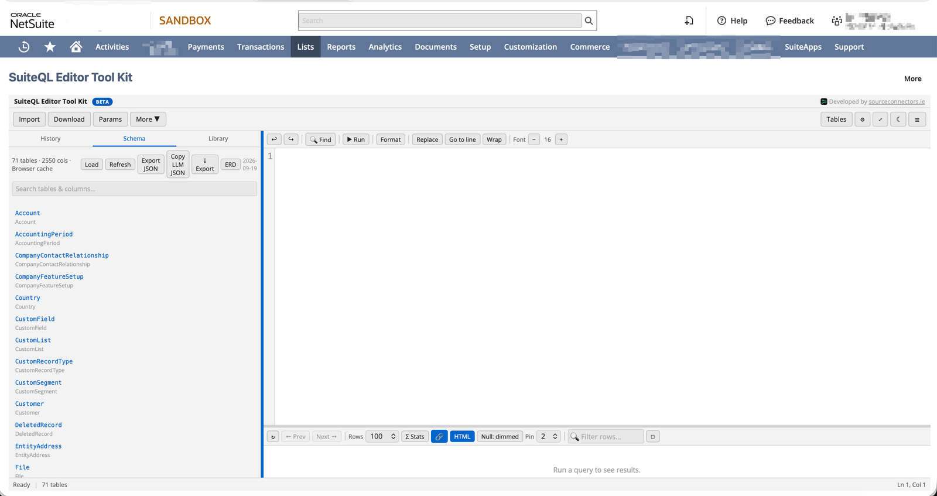Click the Redo arrow in the editor
This screenshot has width=937, height=496.
[x=291, y=139]
